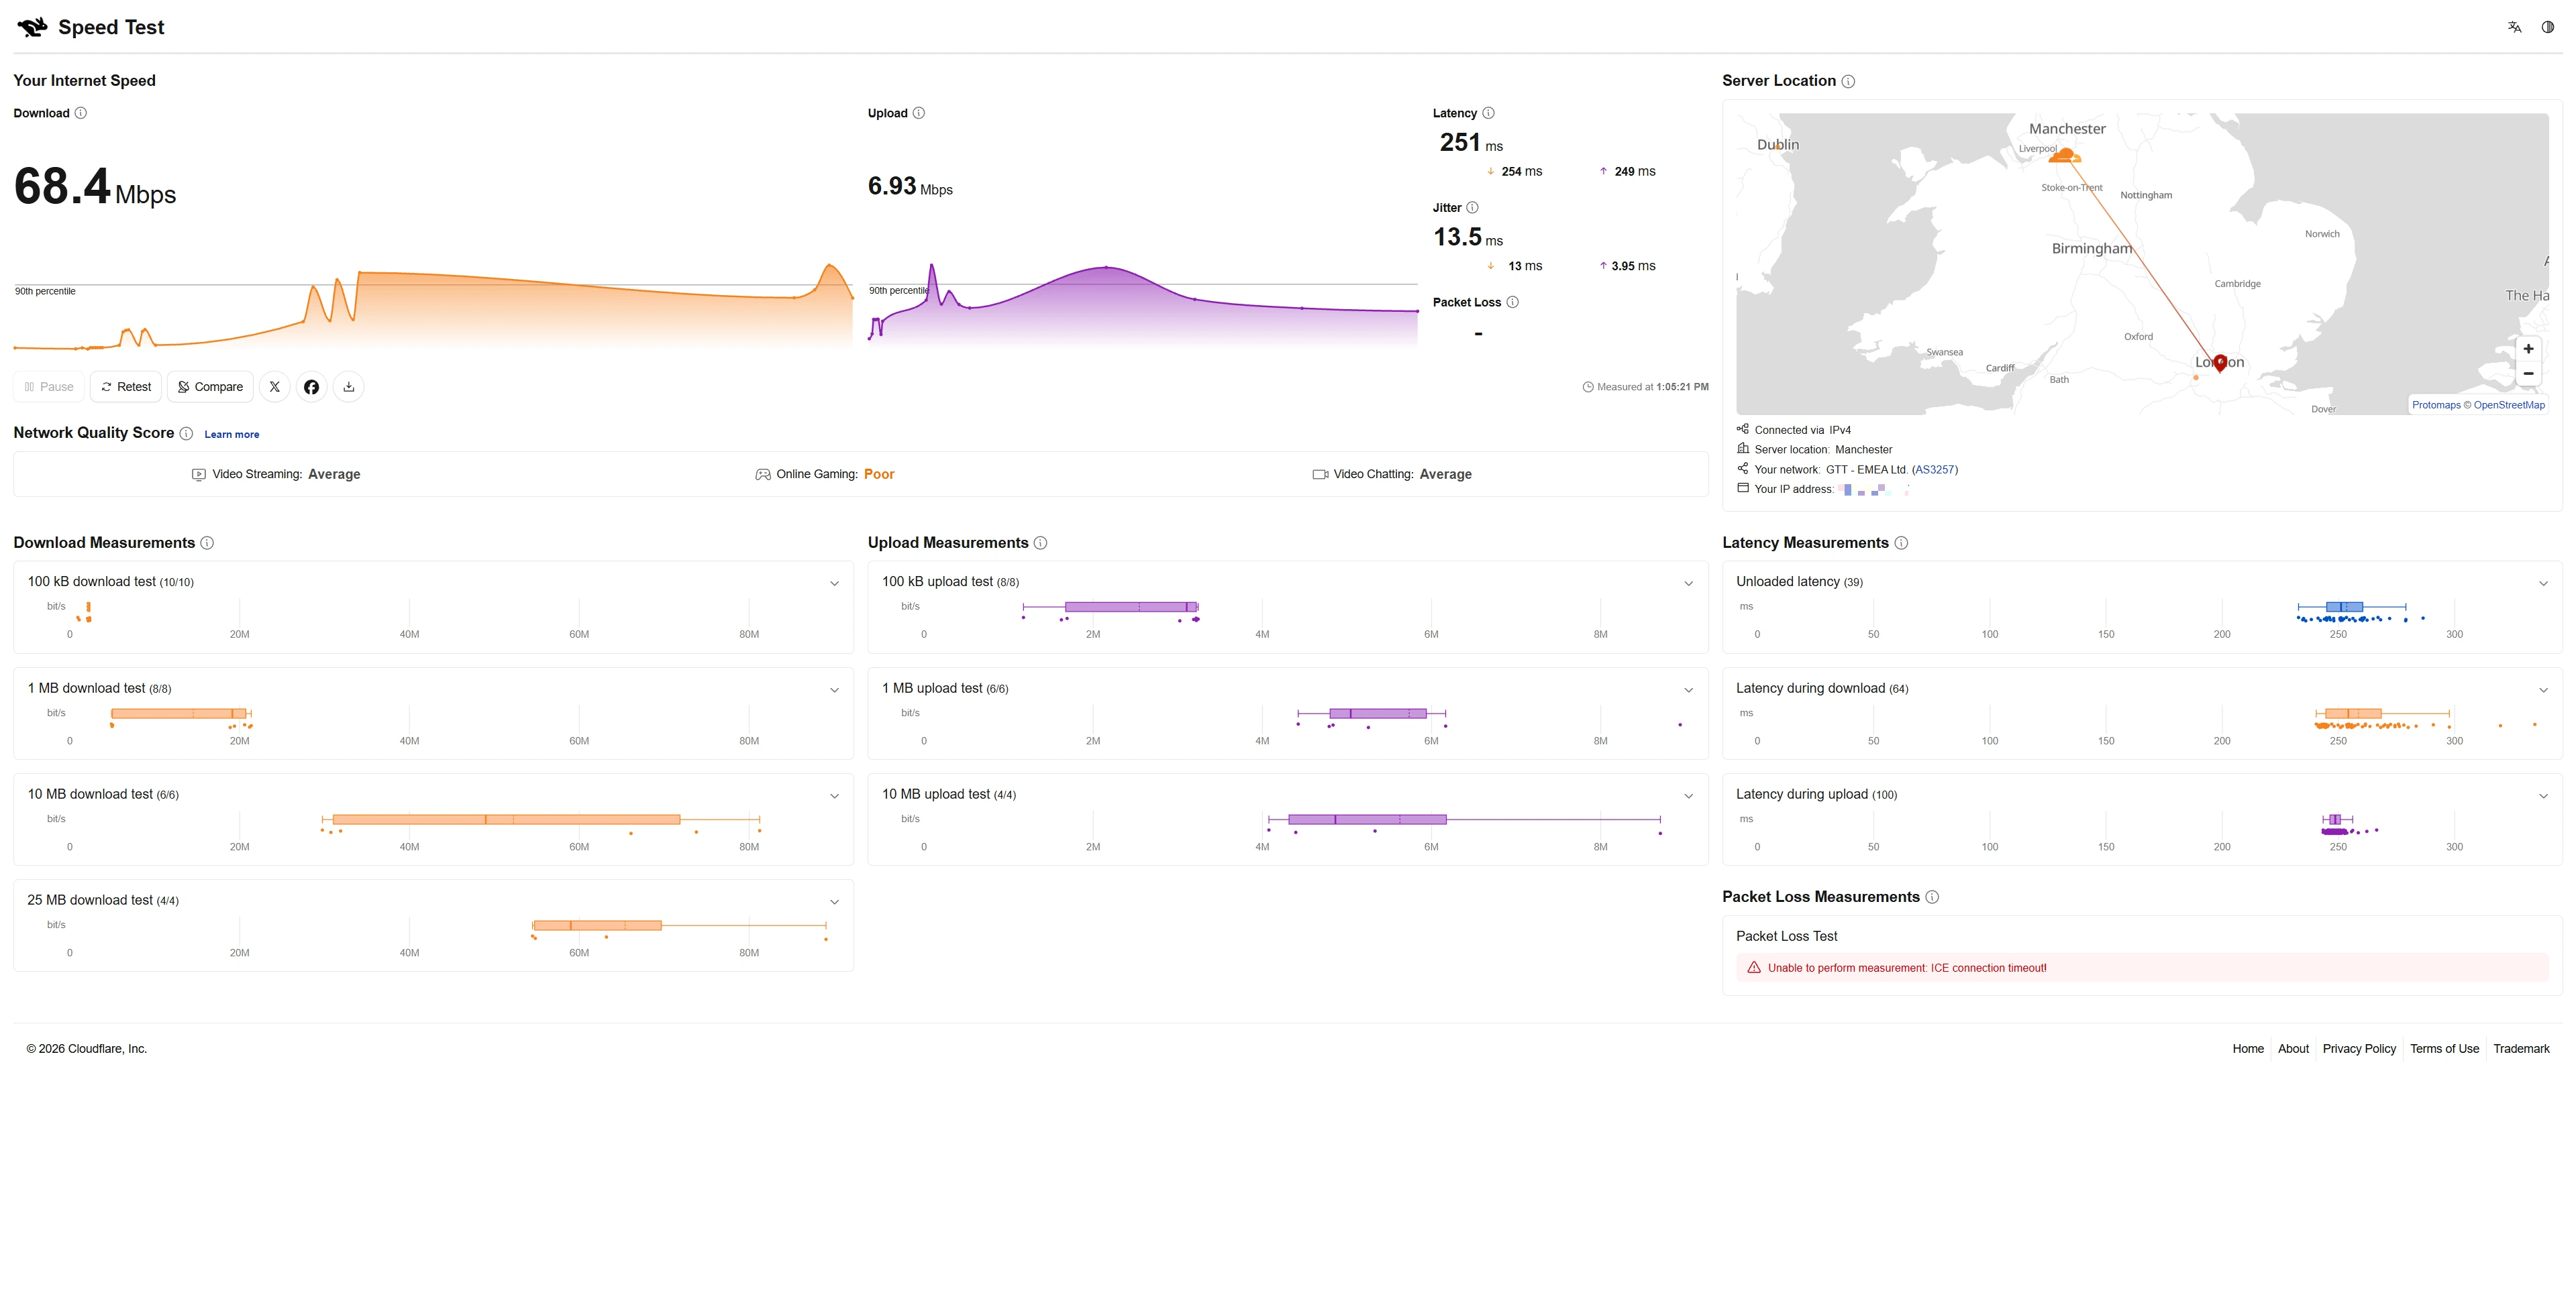Viewport: 2576px width, 1305px height.
Task: Click the info icon beside Download
Action: [x=81, y=113]
